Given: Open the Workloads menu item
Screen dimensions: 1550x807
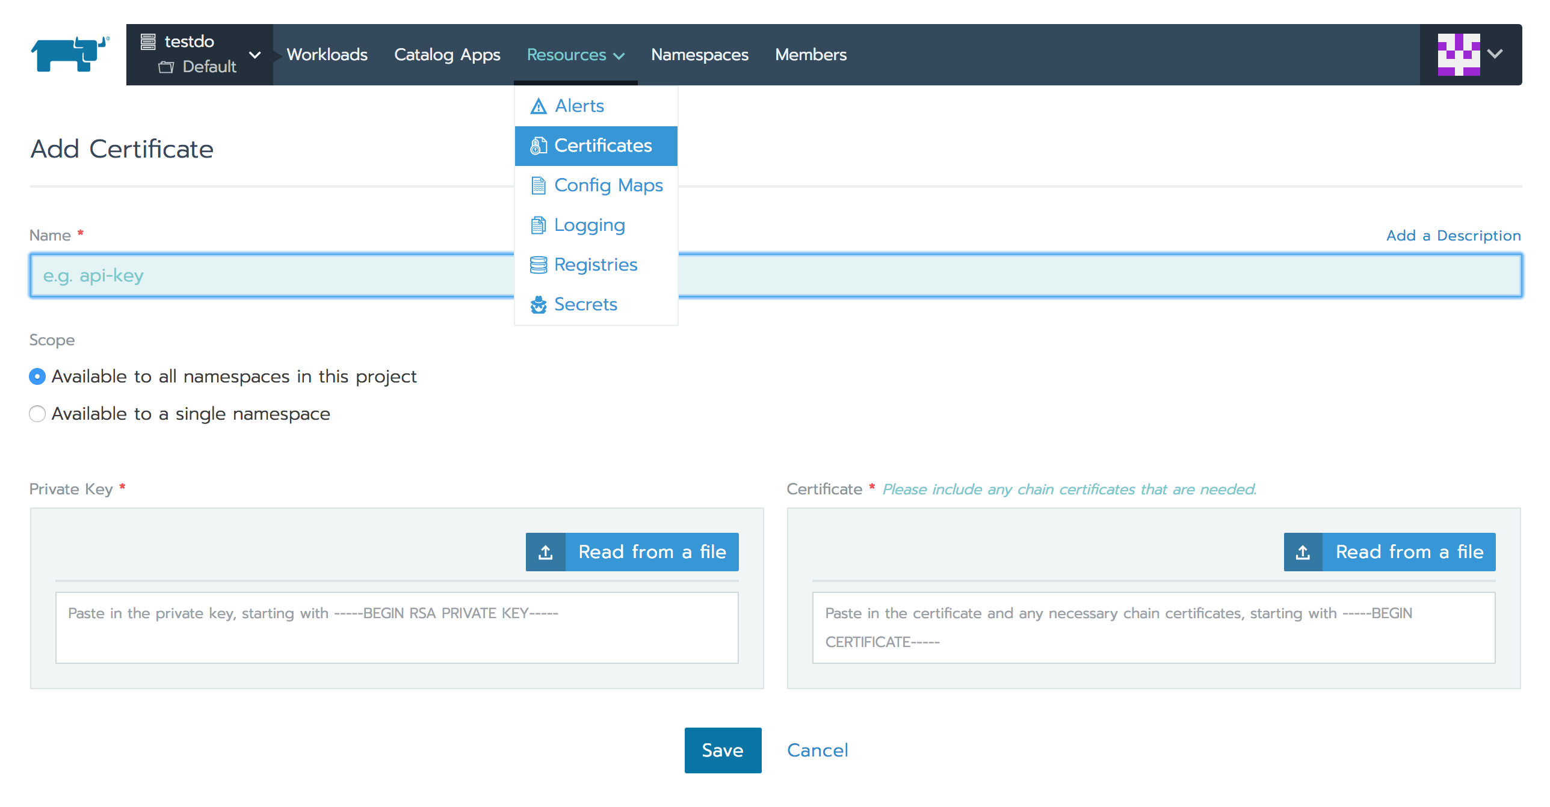Looking at the screenshot, I should pyautogui.click(x=326, y=55).
